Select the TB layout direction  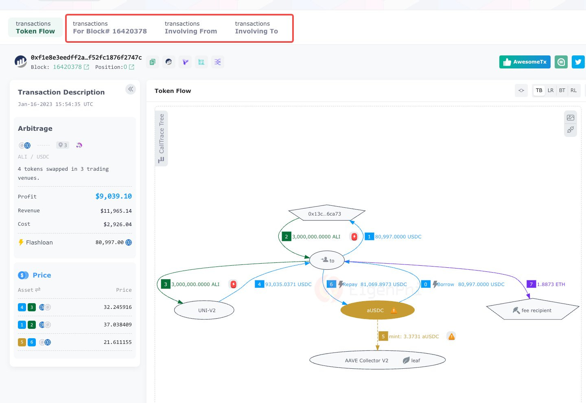[539, 90]
